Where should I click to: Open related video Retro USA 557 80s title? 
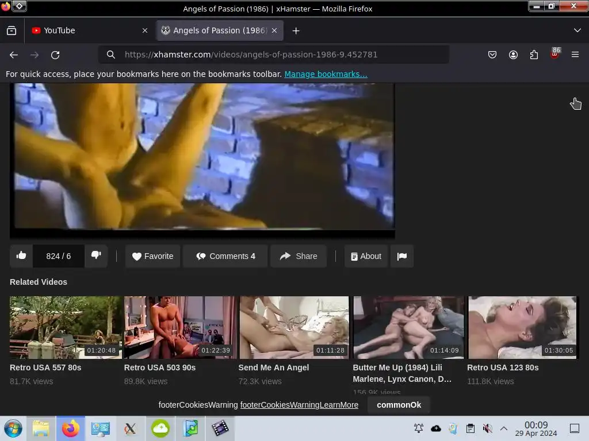45,367
